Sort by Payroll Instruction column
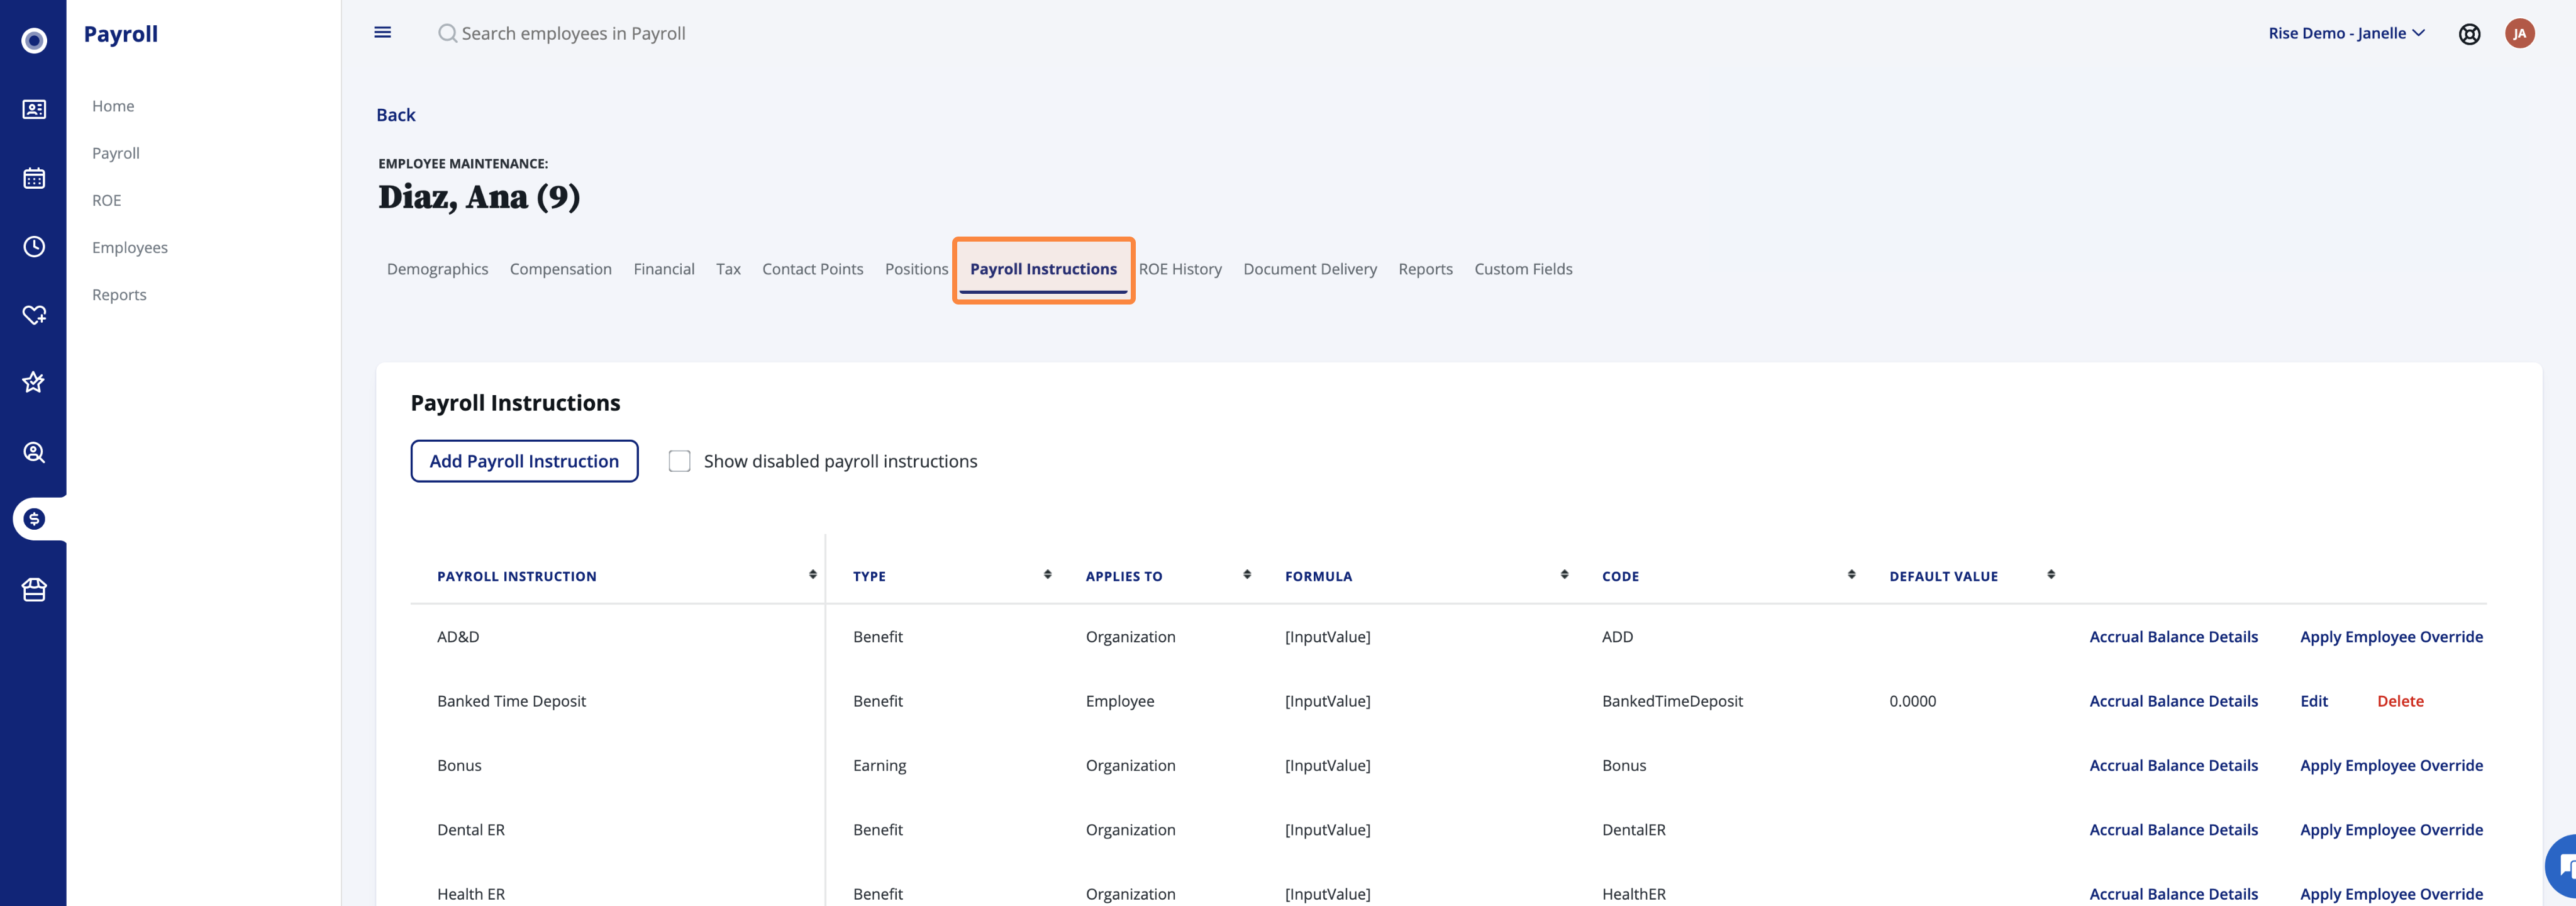The height and width of the screenshot is (906, 2576). click(x=812, y=575)
